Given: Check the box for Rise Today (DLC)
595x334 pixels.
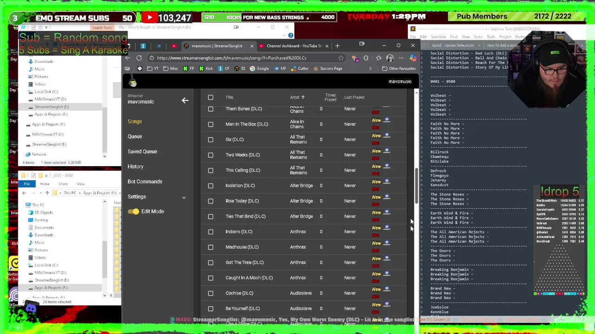Looking at the screenshot, I should click(x=211, y=201).
